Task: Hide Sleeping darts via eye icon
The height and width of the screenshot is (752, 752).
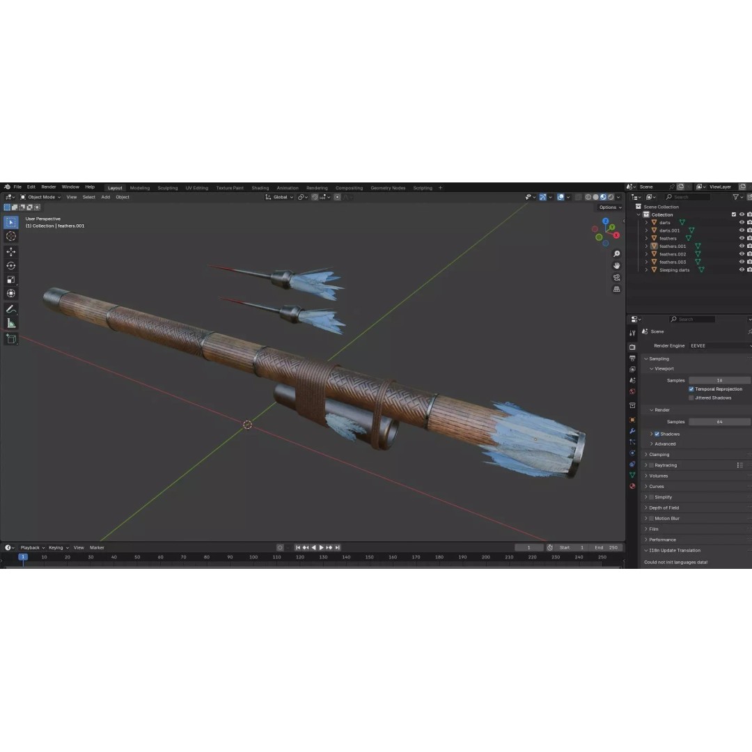Action: [742, 269]
